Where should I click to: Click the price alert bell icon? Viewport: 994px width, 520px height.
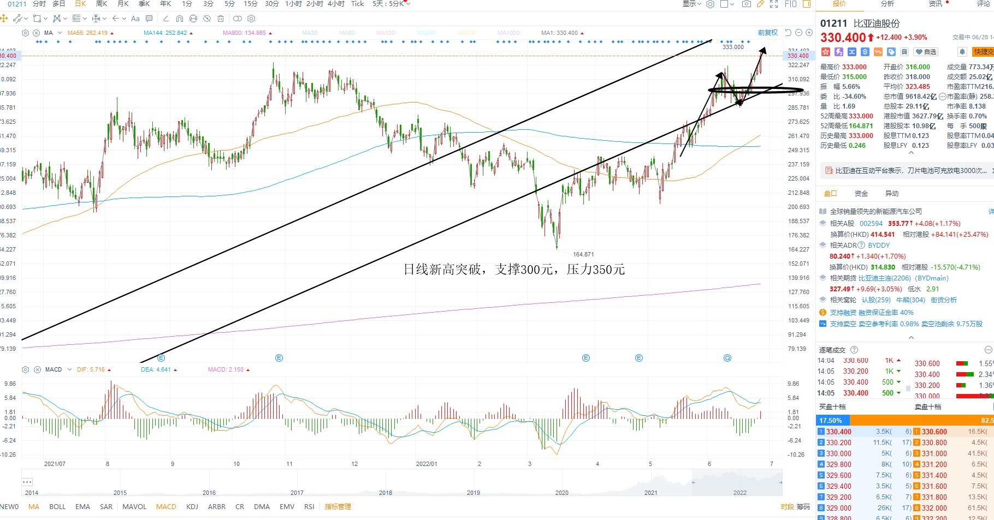pos(962,52)
